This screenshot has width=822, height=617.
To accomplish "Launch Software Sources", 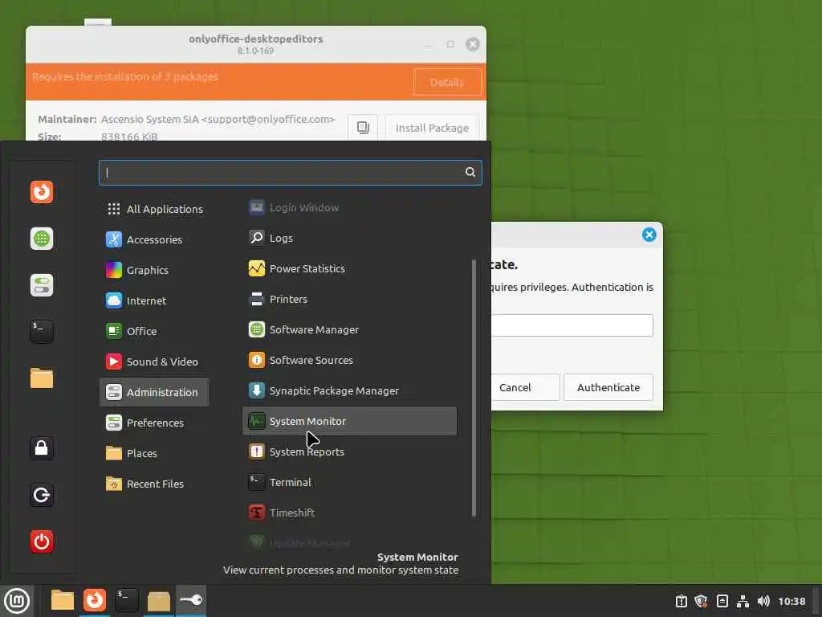I will (349, 360).
